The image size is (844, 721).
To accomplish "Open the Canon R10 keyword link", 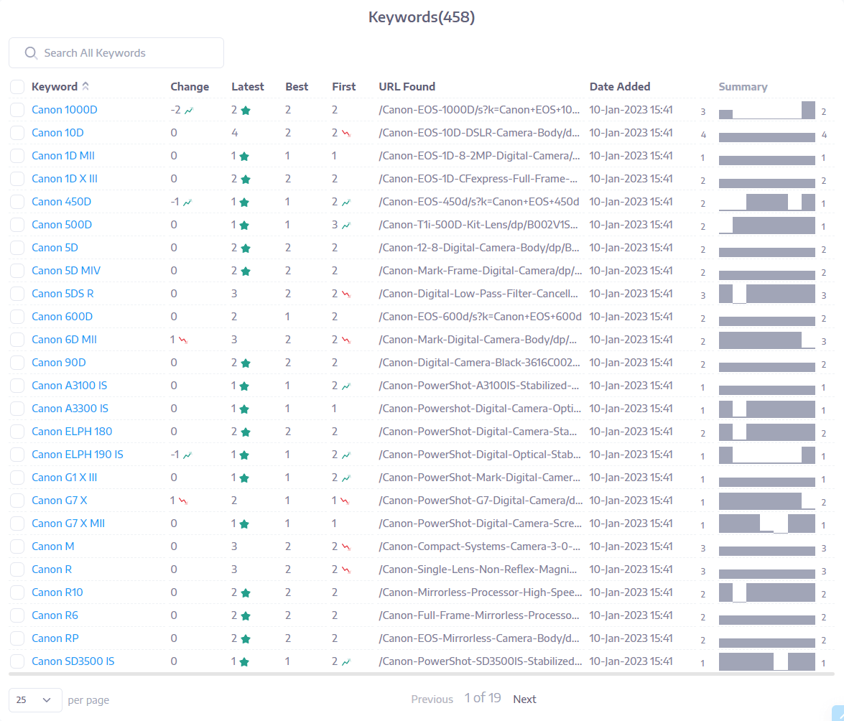I will click(57, 592).
